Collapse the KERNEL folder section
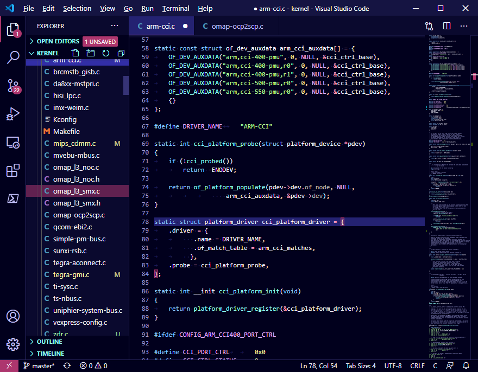478x372 pixels. (x=48, y=53)
